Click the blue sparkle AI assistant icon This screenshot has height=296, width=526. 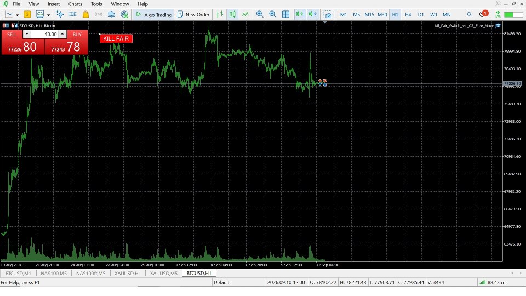click(x=60, y=14)
